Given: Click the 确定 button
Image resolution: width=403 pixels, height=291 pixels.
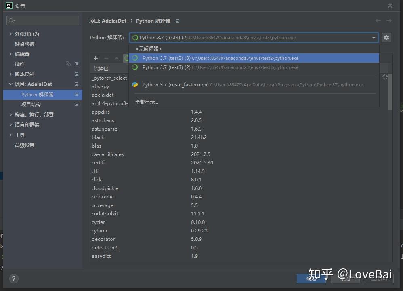Looking at the screenshot, I should click(x=311, y=278).
